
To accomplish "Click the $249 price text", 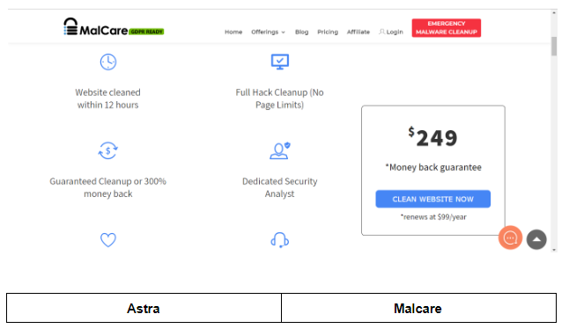I will coord(432,137).
